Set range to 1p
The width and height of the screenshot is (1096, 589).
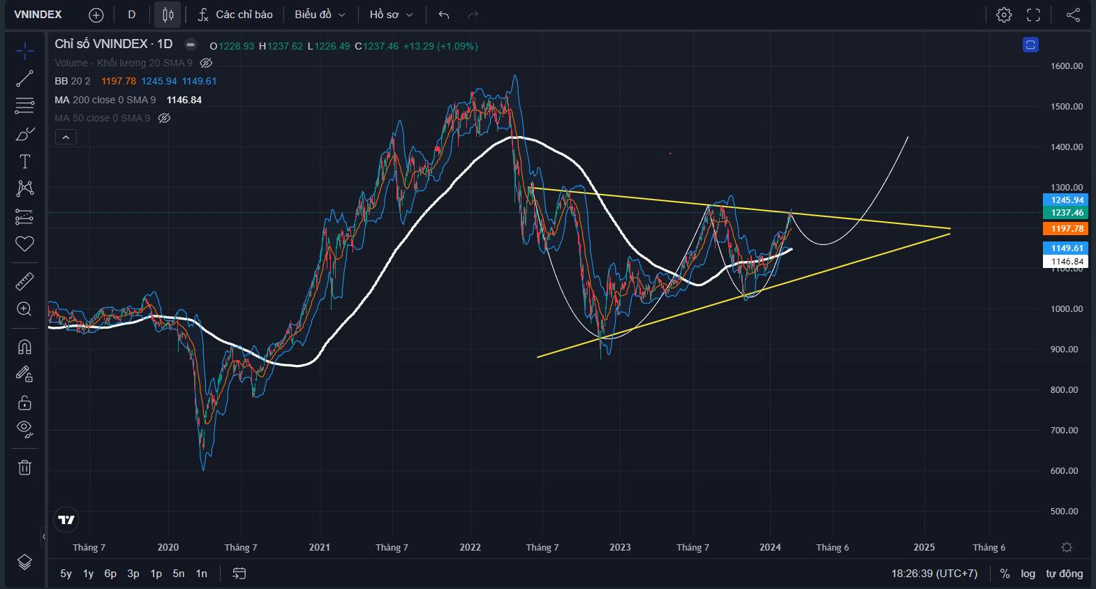pyautogui.click(x=156, y=574)
